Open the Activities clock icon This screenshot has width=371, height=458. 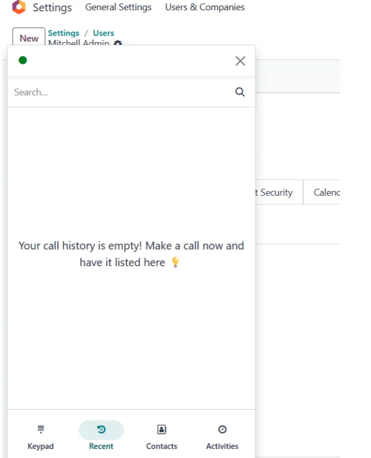[x=222, y=429]
